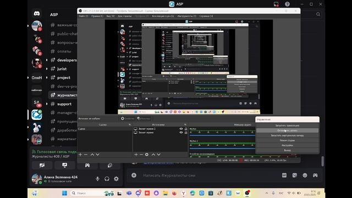Viewport: 352px width, 198px height.
Task: Select the active ASP server icon
Action: coord(37,115)
